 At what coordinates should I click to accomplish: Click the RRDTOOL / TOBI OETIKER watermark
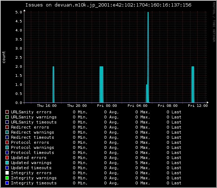(214, 22)
